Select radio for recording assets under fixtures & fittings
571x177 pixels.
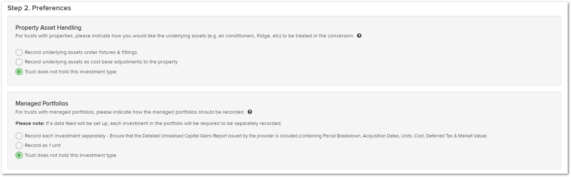[19, 52]
